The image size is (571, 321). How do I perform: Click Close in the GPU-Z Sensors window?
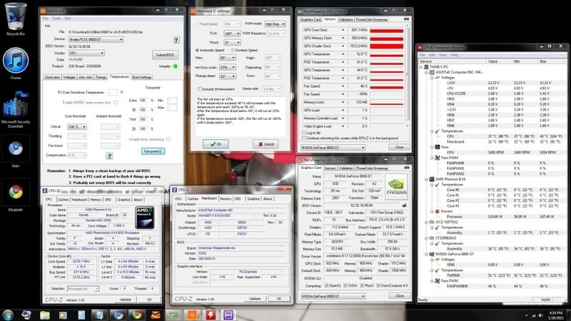399,147
